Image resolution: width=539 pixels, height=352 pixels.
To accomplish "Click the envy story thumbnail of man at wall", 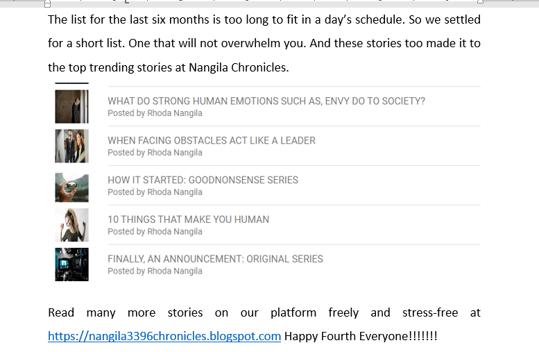I will click(x=71, y=107).
